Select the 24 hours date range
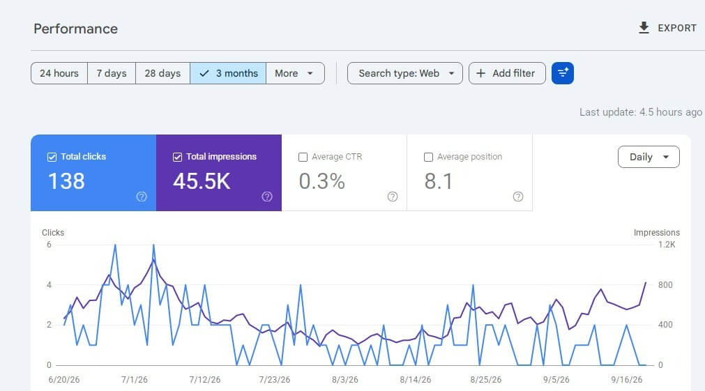 59,73
